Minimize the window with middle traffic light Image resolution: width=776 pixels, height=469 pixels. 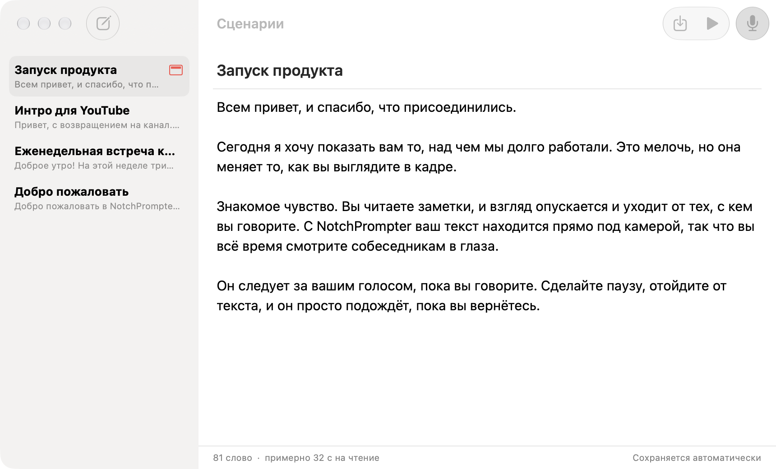[44, 23]
